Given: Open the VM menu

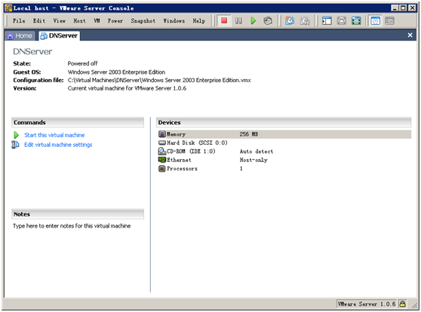Looking at the screenshot, I should 97,20.
